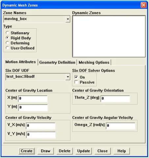Go to the Meshing Options tab
The width and height of the screenshot is (149, 158).
pos(94,62)
